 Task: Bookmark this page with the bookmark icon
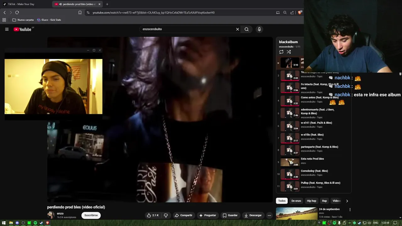tap(80, 13)
